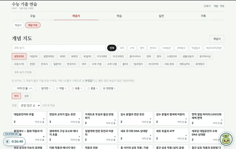
Task: Switch to 성좌 constellation view
Action: [x=27, y=96]
